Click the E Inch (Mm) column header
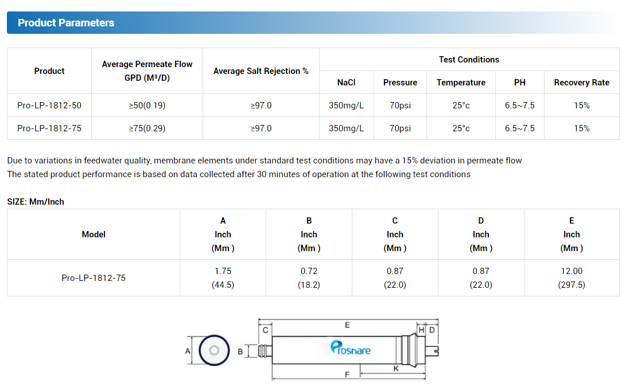Image resolution: width=641 pixels, height=391 pixels. 572,234
